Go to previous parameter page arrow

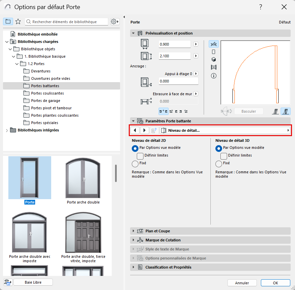(x=135, y=130)
